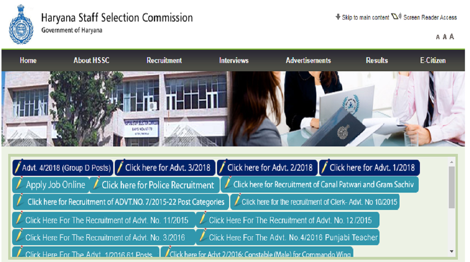Image resolution: width=470 pixels, height=262 pixels.
Task: Open Click here for Police Recruitment
Action: pyautogui.click(x=154, y=185)
